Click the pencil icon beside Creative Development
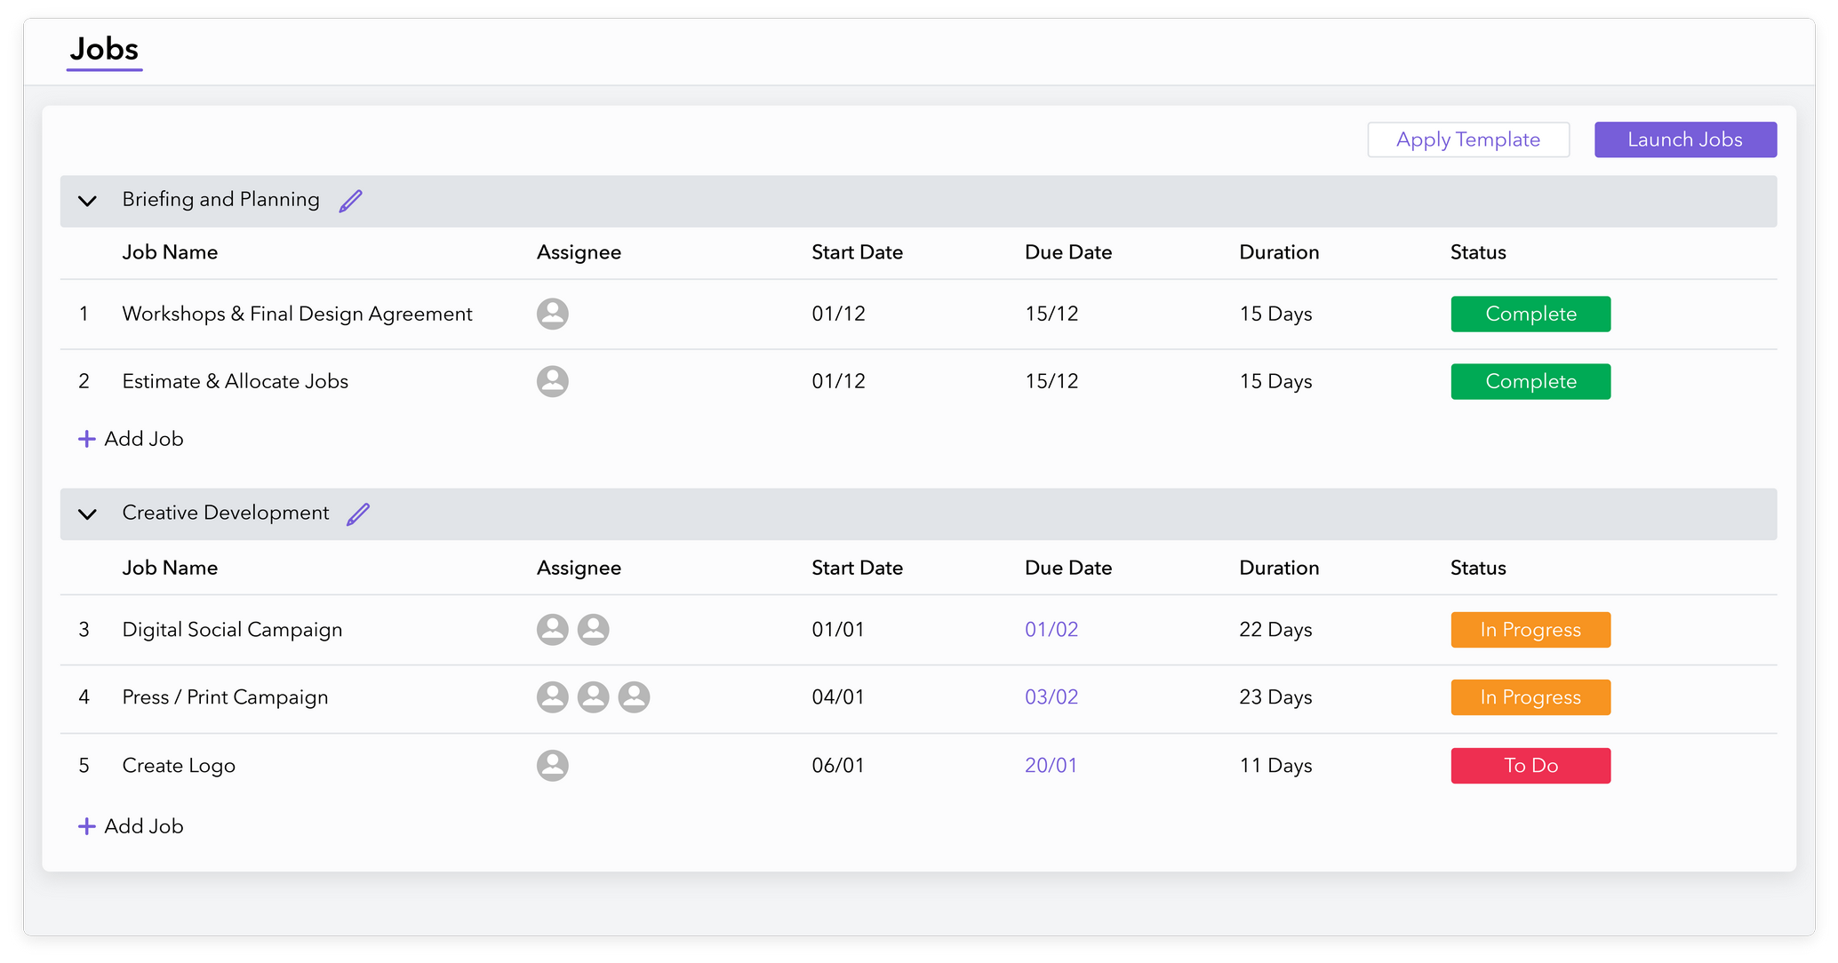Screen dimensions: 1838x963 358,514
